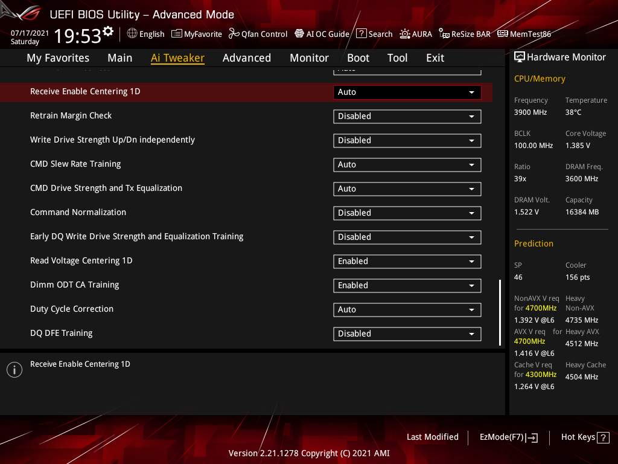Viewport: 618px width, 464px height.
Task: Select the Duty Cycle Correction label
Action: (x=72, y=309)
